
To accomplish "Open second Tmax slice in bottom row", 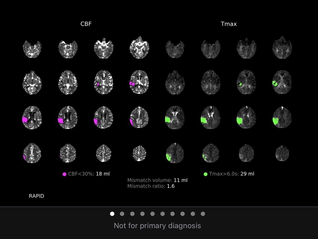I will [210, 153].
